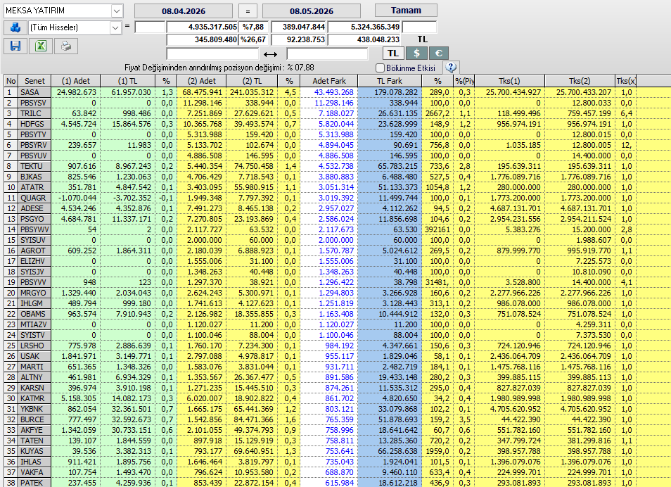This screenshot has width=671, height=487.
Task: Click the %7,88 percentage box
Action: point(253,27)
